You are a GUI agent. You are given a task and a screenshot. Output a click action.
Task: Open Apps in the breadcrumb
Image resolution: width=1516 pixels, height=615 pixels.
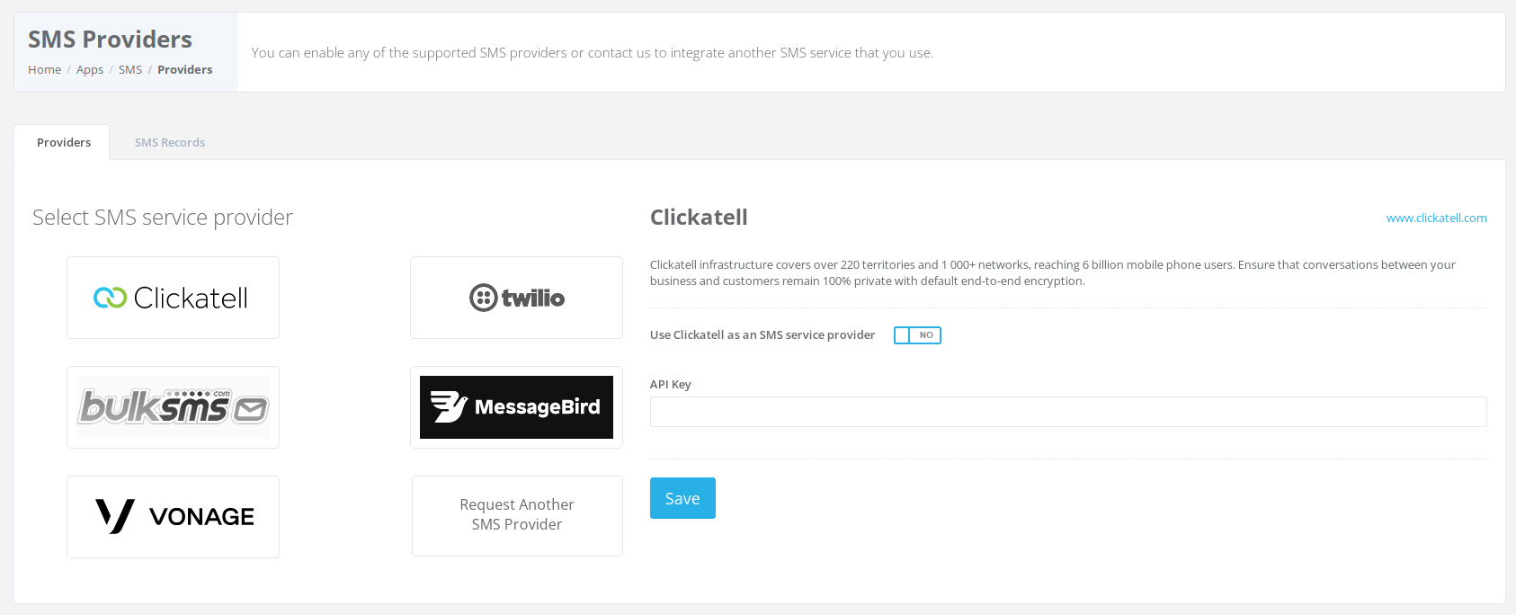pyautogui.click(x=90, y=69)
